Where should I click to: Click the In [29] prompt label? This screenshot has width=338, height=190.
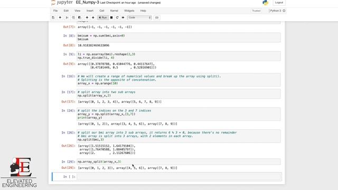(68, 161)
